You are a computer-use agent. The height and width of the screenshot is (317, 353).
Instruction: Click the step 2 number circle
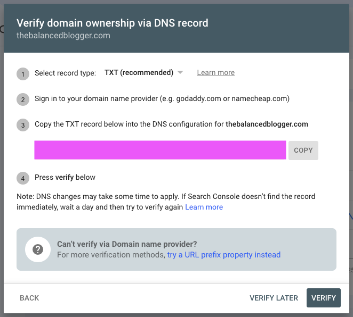point(23,99)
